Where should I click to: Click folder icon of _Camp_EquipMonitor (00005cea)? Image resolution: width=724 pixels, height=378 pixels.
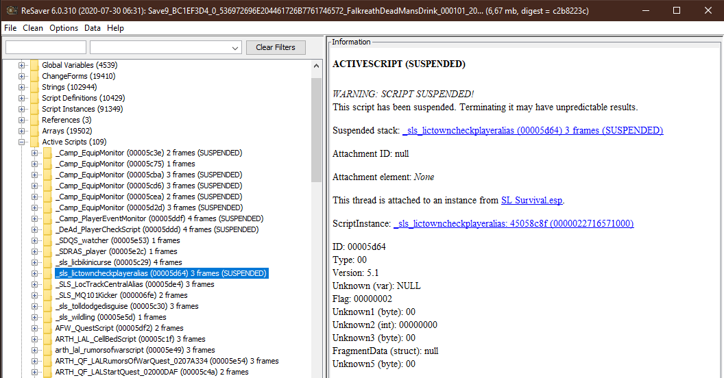coord(47,197)
